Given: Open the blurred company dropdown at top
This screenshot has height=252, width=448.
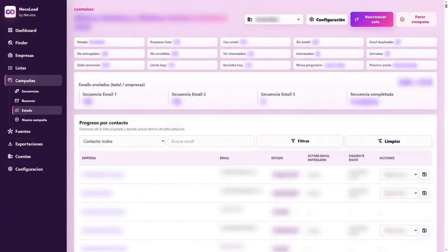Looking at the screenshot, I should [274, 19].
